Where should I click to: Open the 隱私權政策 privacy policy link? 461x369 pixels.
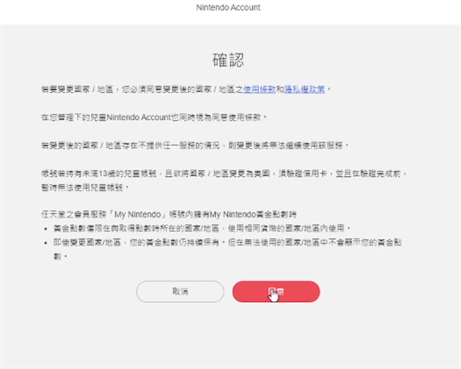point(304,89)
